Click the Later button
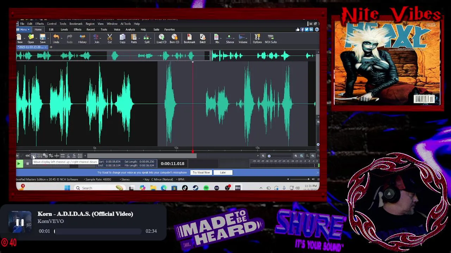Image resolution: width=451 pixels, height=253 pixels. tap(223, 173)
